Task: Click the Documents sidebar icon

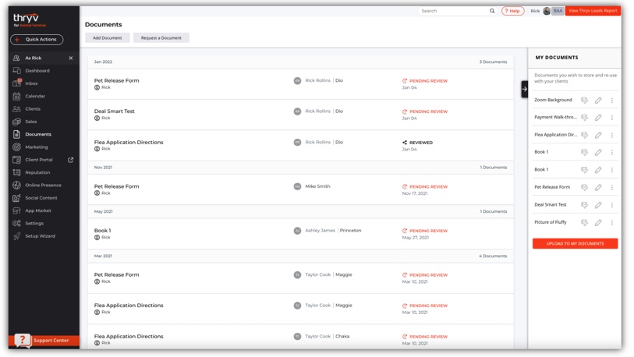Action: point(16,134)
